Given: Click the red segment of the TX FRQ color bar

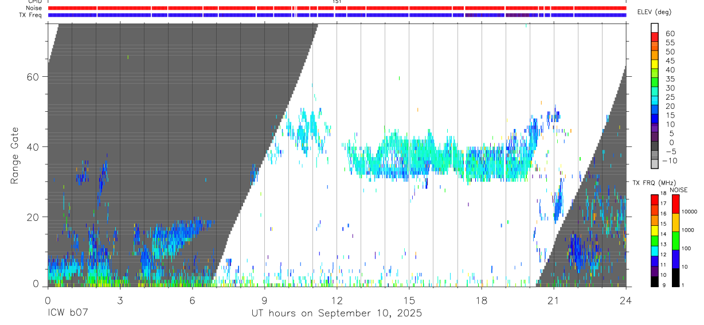Looking at the screenshot, I should (655, 200).
